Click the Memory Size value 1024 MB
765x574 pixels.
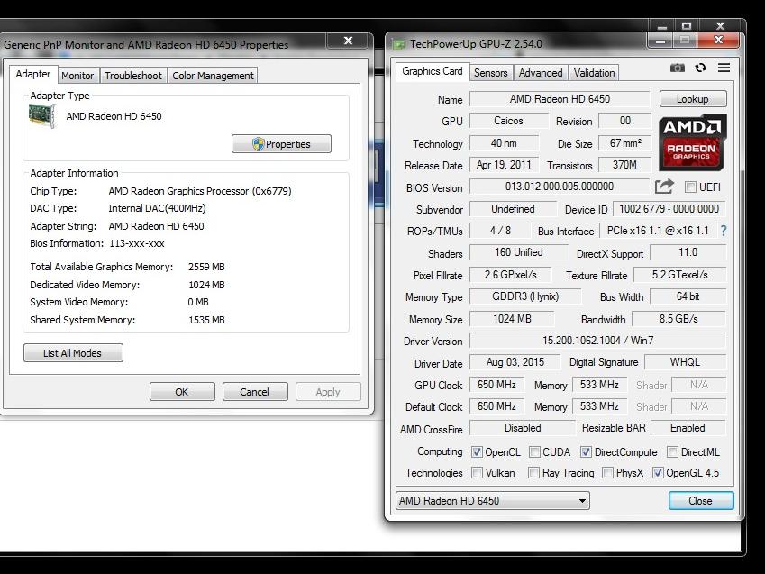coord(512,319)
